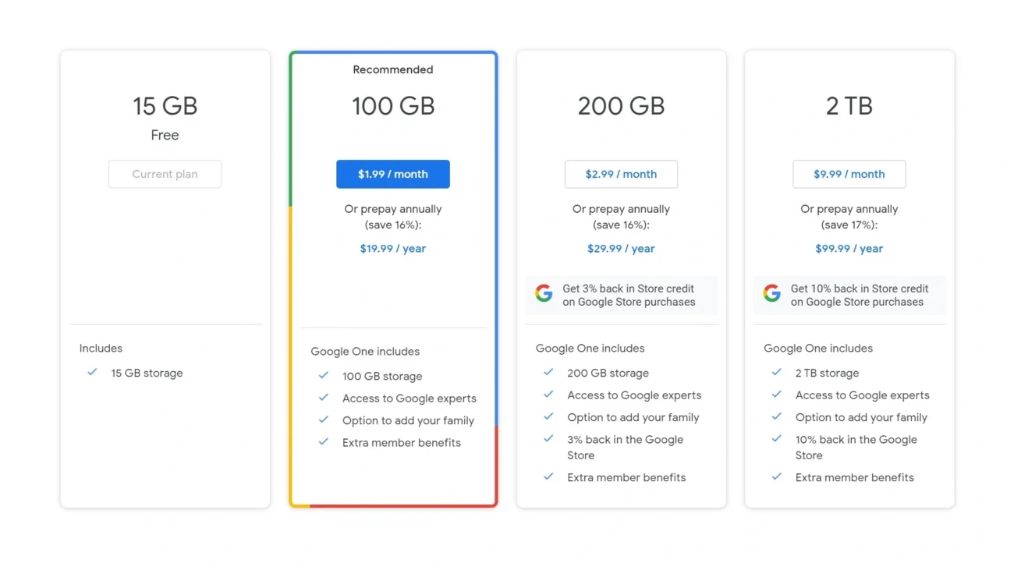Image resolution: width=1014 pixels, height=570 pixels.
Task: Click the 3% Store credit promo banner
Action: click(621, 295)
